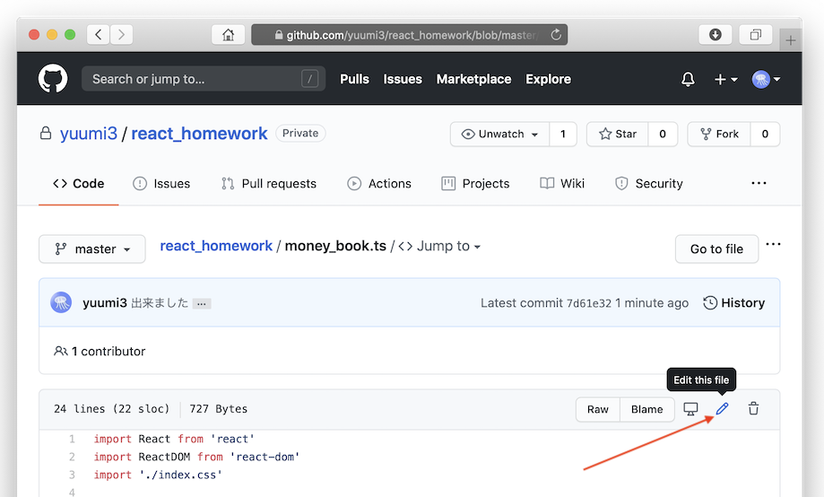This screenshot has height=497, width=824.
Task: Star the repository
Action: tap(618, 134)
